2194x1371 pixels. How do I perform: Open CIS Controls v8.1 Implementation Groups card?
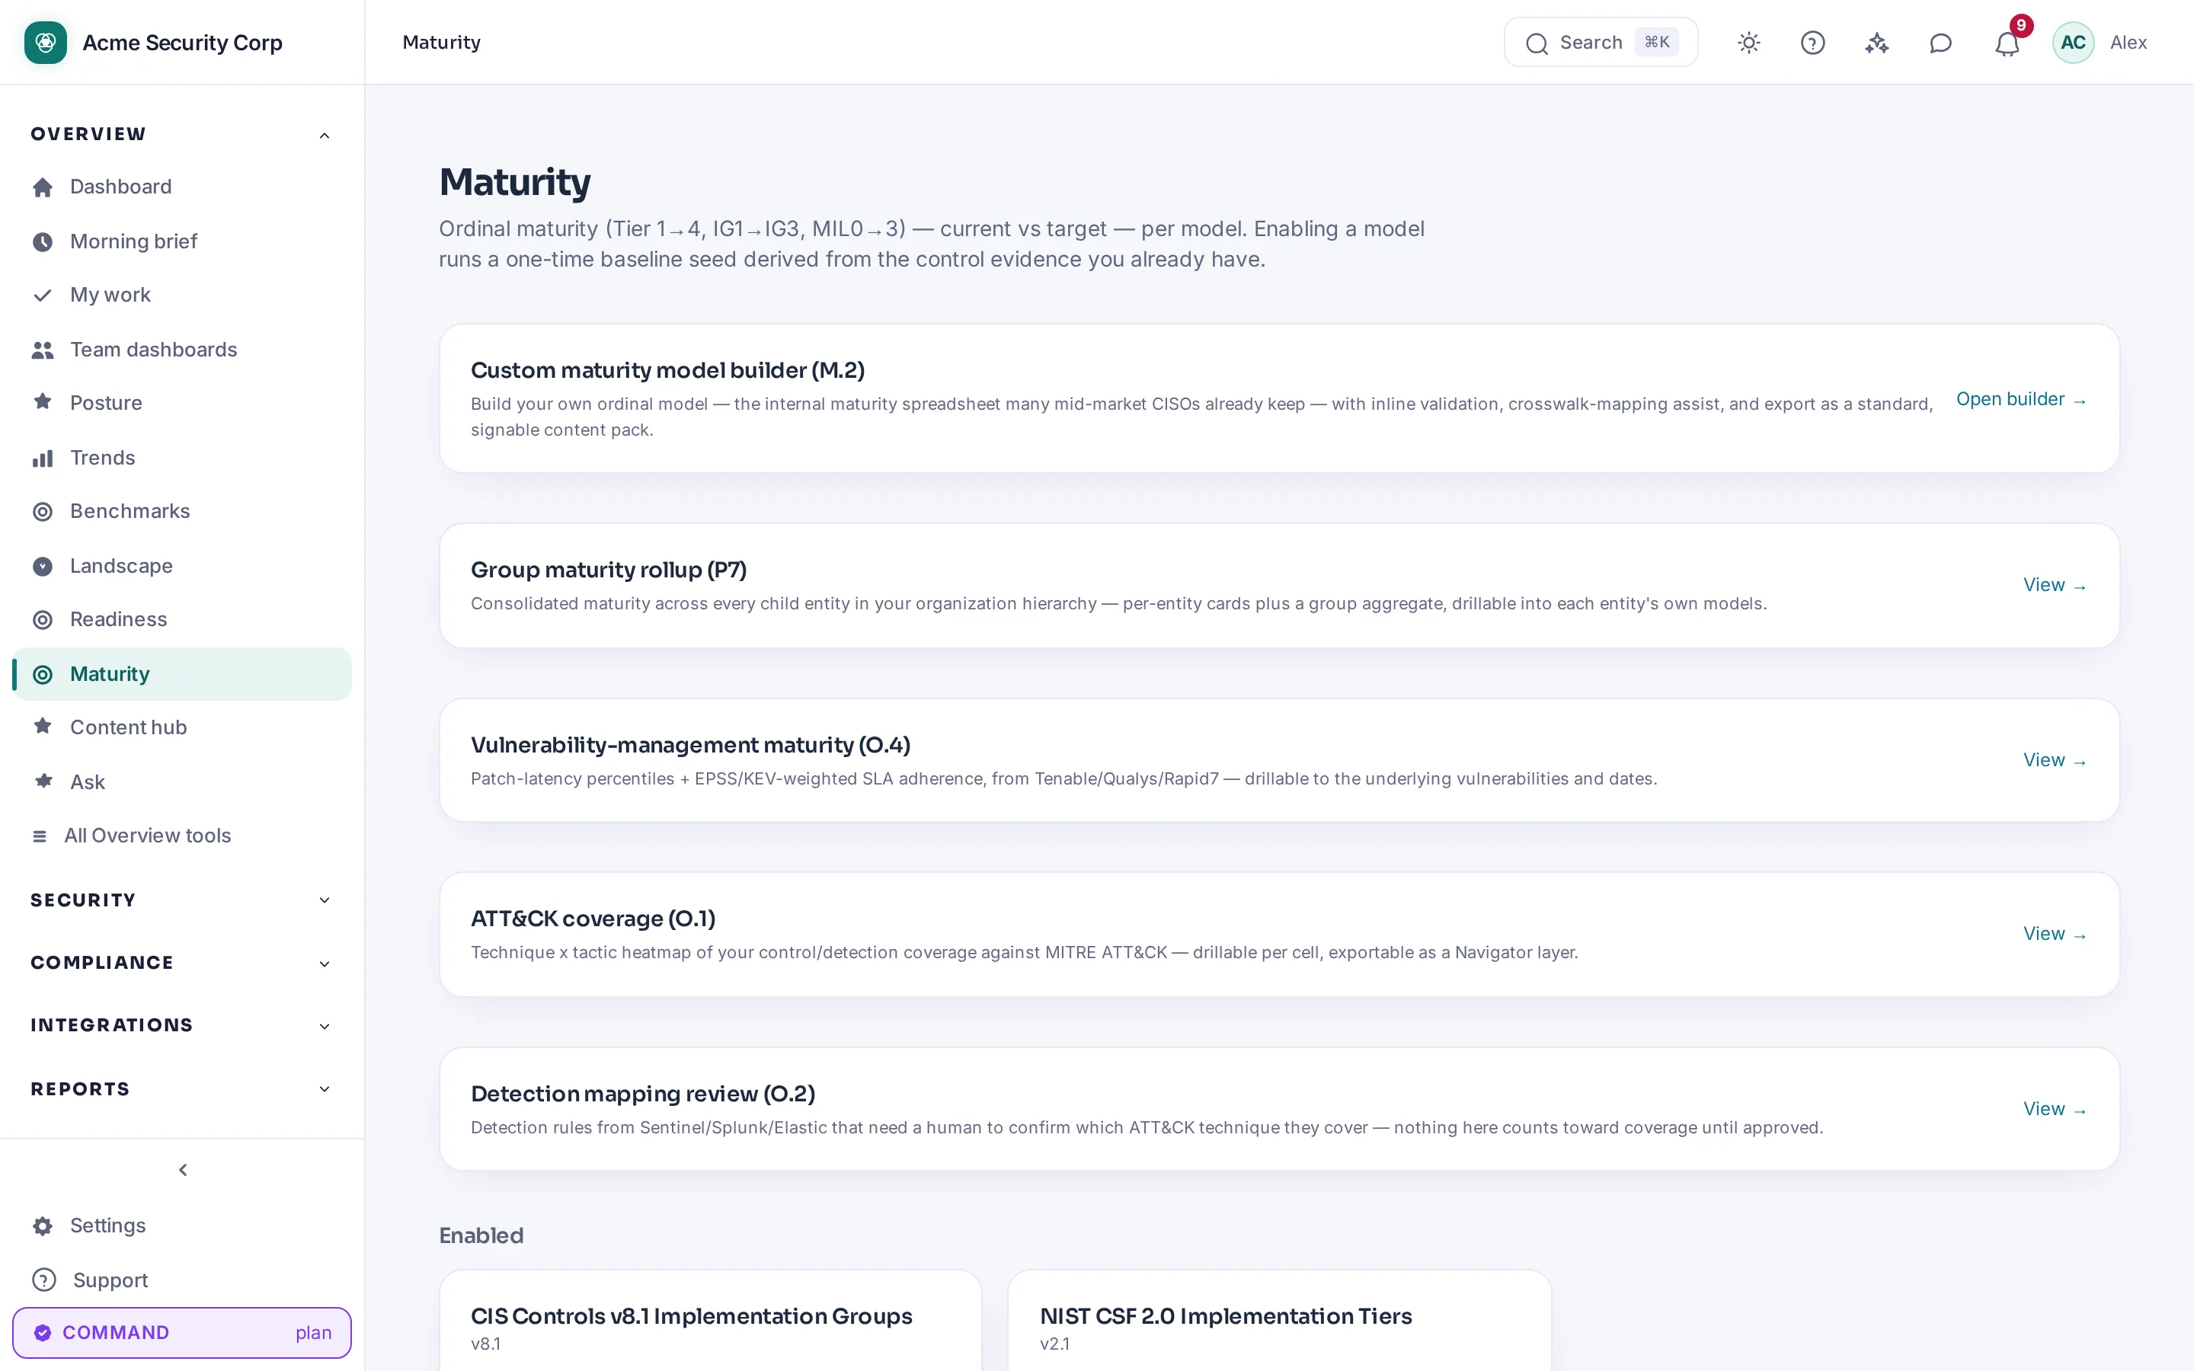tap(710, 1320)
